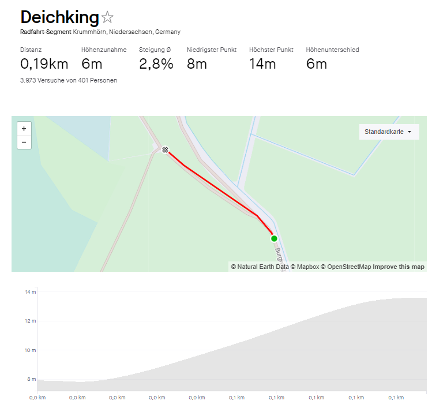Click the Steigung 2,8% value
432x408 pixels.
156,63
